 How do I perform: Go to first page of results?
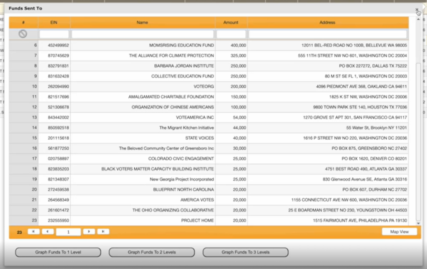click(34, 231)
